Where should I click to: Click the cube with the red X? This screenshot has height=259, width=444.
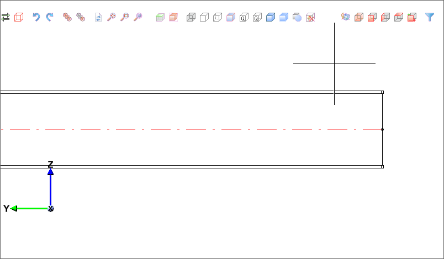pyautogui.click(x=310, y=17)
